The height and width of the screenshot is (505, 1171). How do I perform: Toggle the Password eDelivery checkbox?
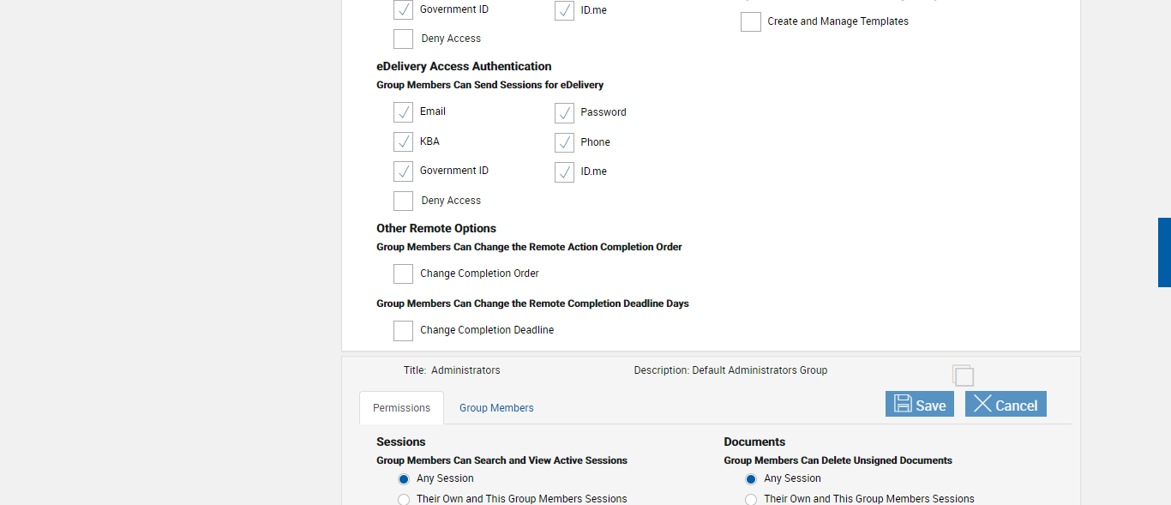tap(564, 113)
